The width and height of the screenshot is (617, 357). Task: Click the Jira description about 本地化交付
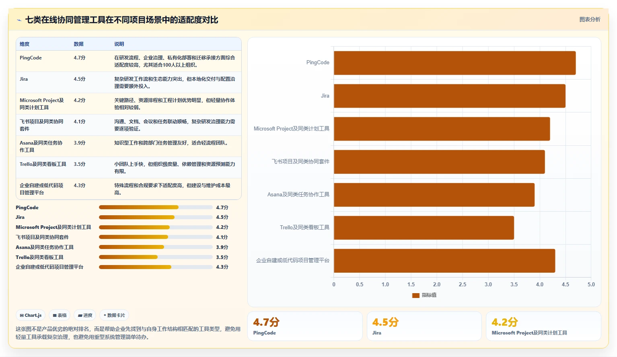[x=175, y=83]
